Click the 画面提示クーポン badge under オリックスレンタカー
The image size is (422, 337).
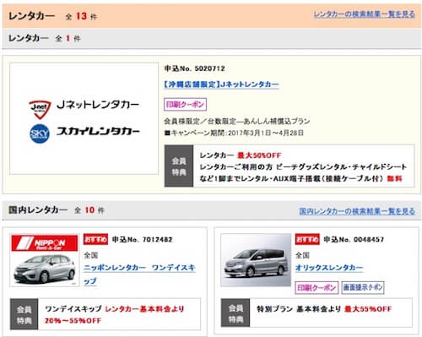point(363,287)
